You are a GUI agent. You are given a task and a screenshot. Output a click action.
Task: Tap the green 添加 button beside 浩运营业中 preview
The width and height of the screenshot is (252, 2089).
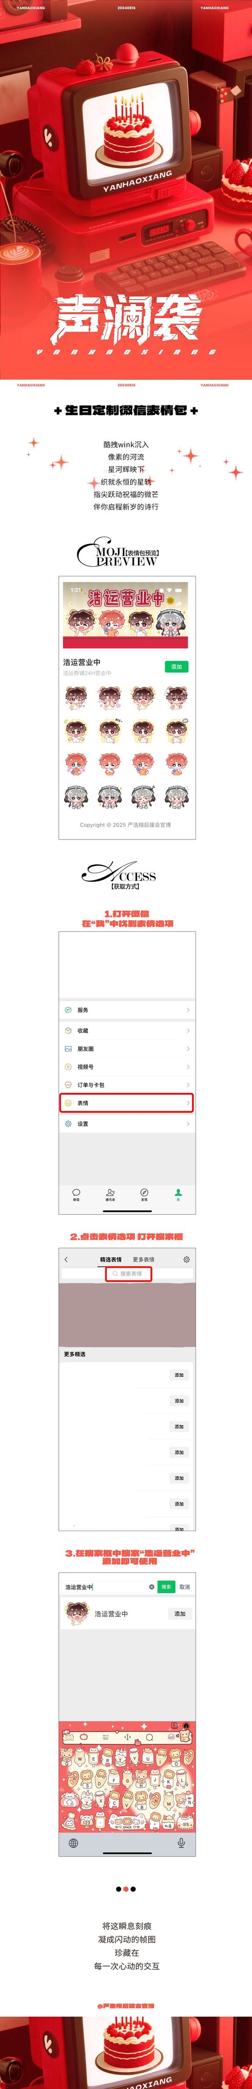(x=176, y=667)
